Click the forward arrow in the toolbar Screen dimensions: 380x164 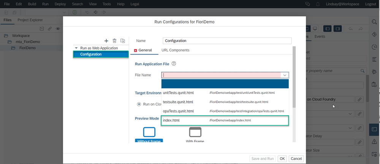pyautogui.click(x=104, y=12)
